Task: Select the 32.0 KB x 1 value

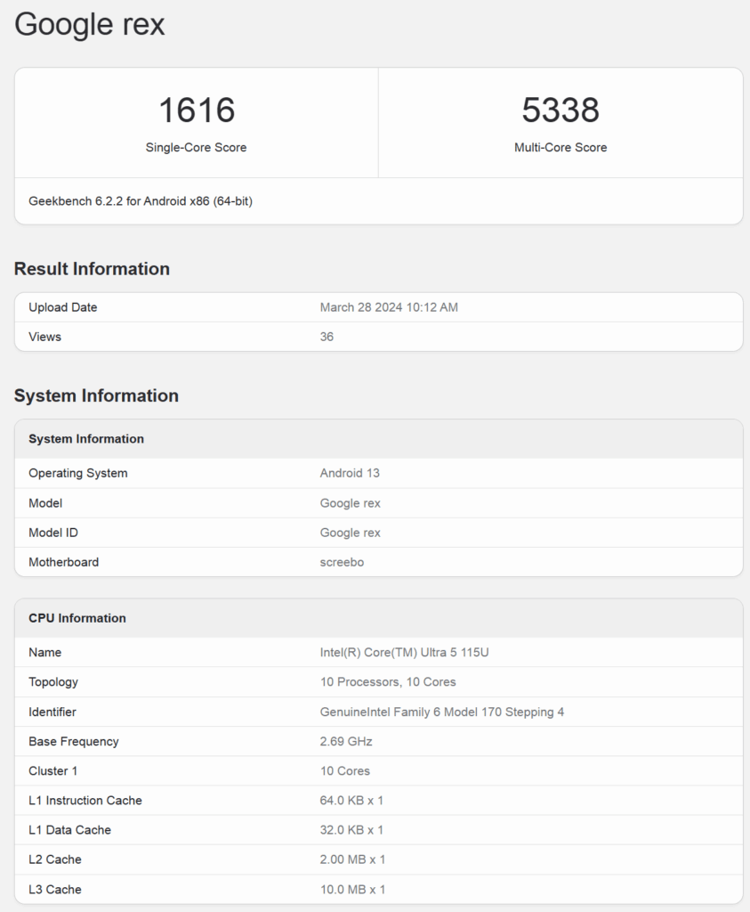Action: [x=351, y=831]
